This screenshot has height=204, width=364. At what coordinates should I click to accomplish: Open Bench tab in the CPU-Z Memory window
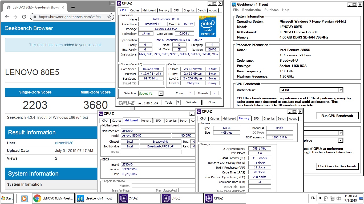(x=282, y=118)
